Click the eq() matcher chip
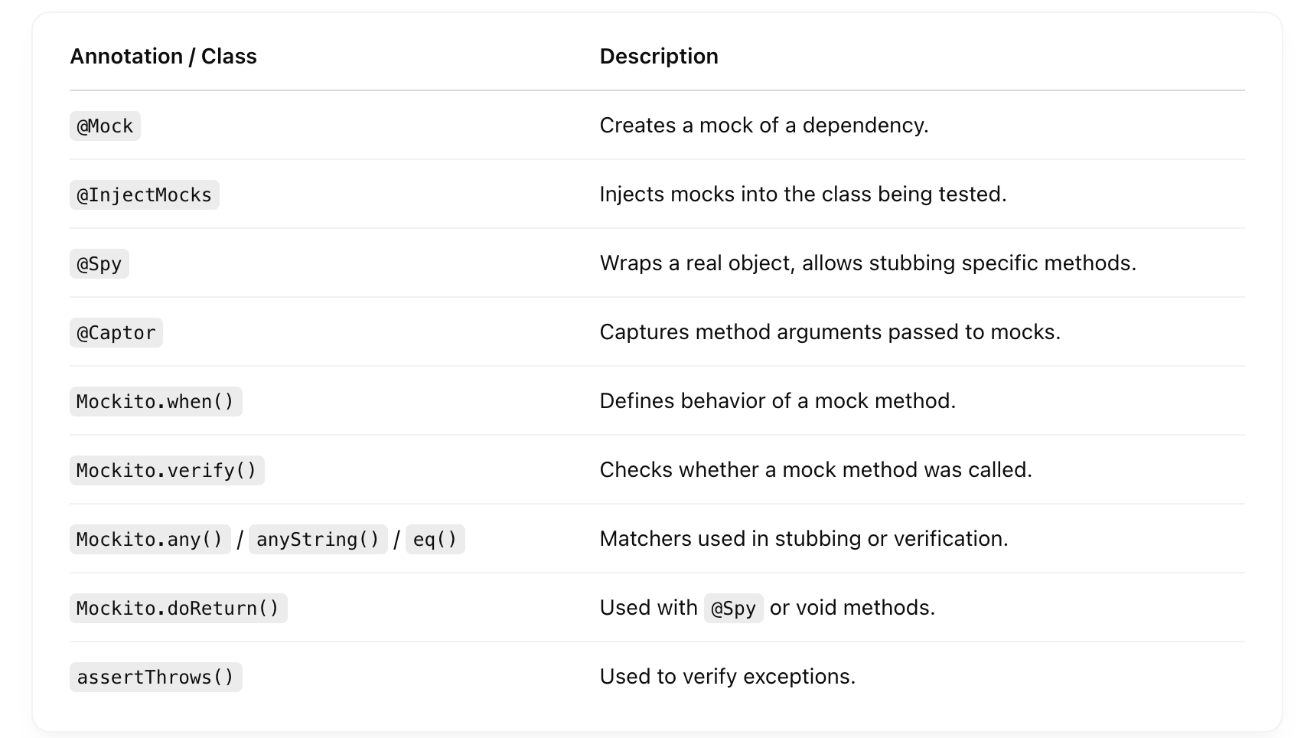 pyautogui.click(x=435, y=540)
